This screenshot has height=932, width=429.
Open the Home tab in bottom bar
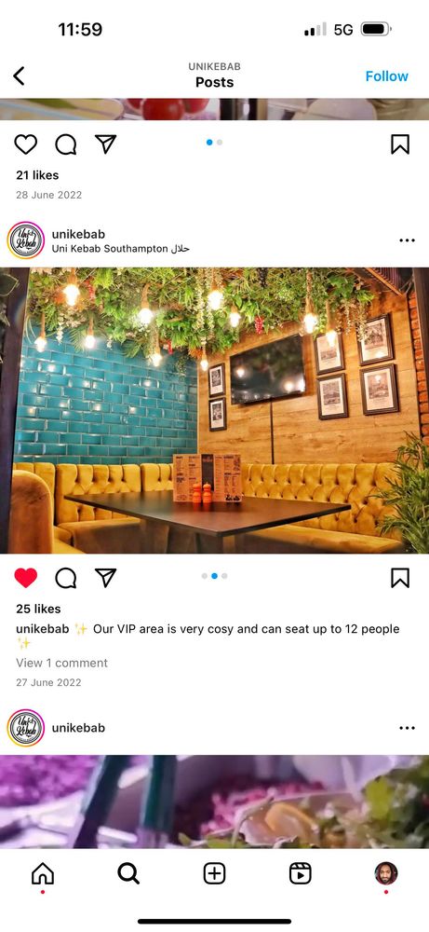43,873
